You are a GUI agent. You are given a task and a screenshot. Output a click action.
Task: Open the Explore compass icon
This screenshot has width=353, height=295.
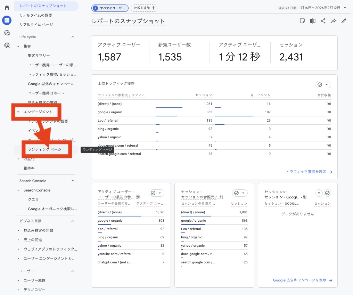tap(7, 33)
